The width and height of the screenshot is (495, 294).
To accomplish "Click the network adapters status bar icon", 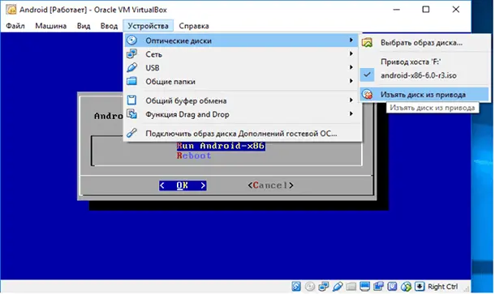I will coord(324,286).
